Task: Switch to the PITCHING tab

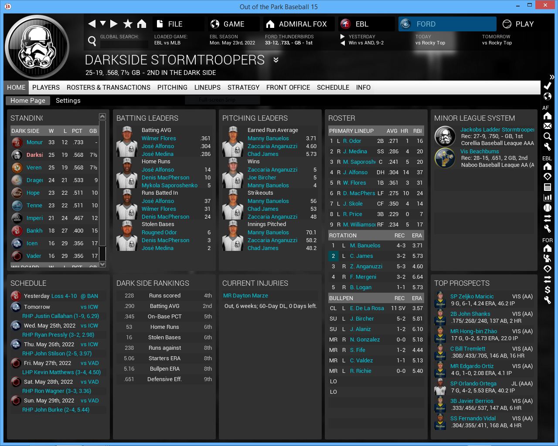Action: [172, 88]
